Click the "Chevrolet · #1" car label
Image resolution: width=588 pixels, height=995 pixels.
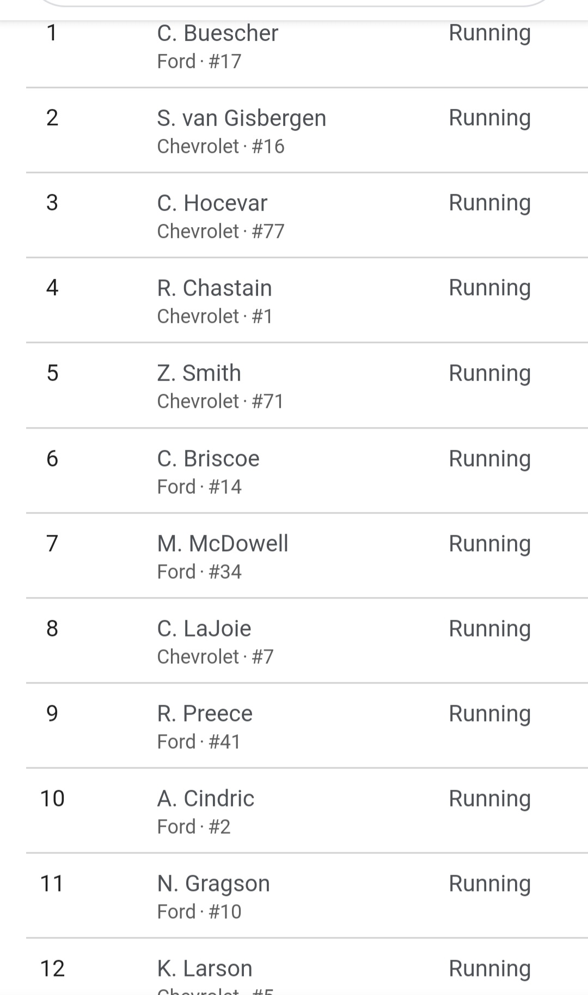coord(215,316)
